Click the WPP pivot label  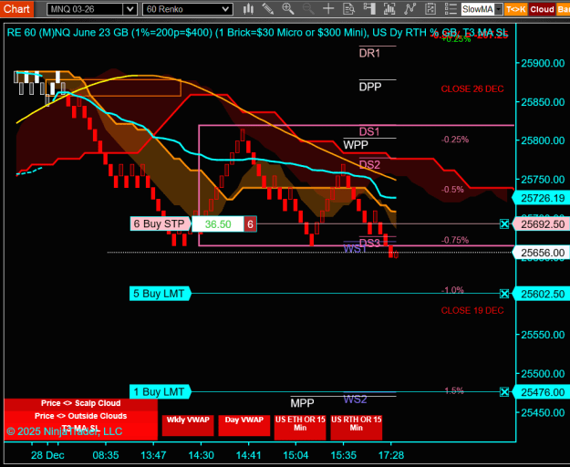click(x=356, y=145)
